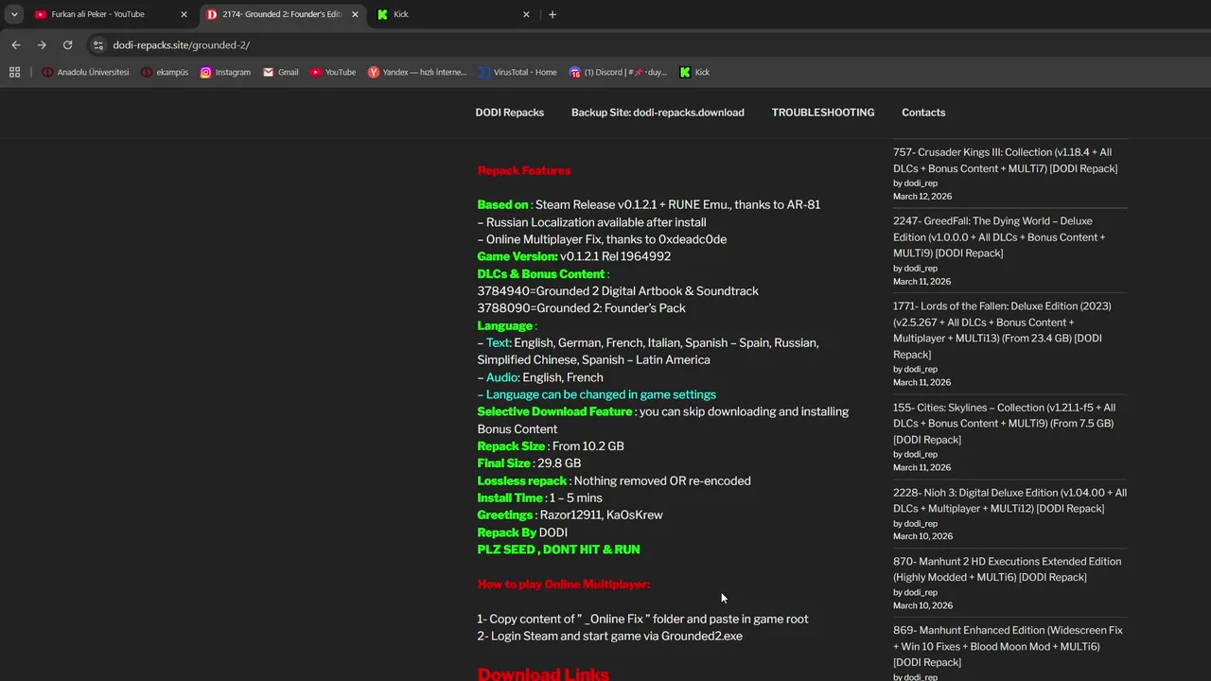The width and height of the screenshot is (1211, 681).
Task: Go back to previous page
Action: pyautogui.click(x=15, y=44)
